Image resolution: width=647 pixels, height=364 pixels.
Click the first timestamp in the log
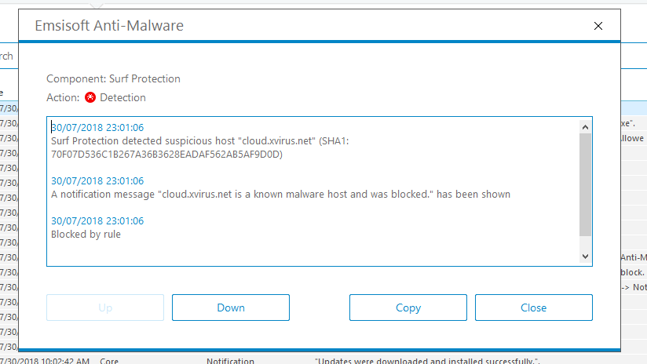[97, 127]
